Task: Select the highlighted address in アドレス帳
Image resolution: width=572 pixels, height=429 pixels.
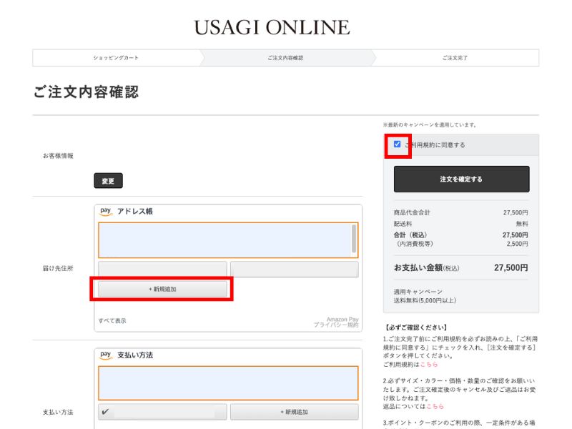Action: click(224, 240)
